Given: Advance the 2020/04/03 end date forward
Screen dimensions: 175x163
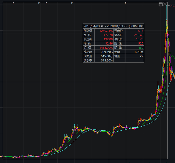Looking at the screenshot, I should 126,26.
